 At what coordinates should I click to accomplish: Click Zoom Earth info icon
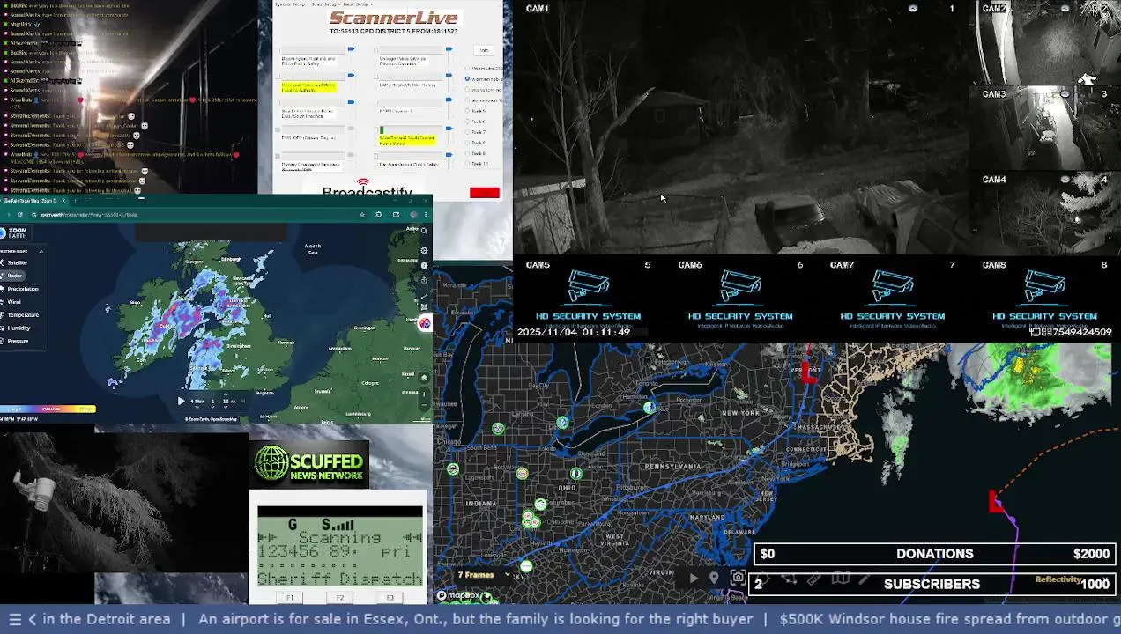pos(424,264)
